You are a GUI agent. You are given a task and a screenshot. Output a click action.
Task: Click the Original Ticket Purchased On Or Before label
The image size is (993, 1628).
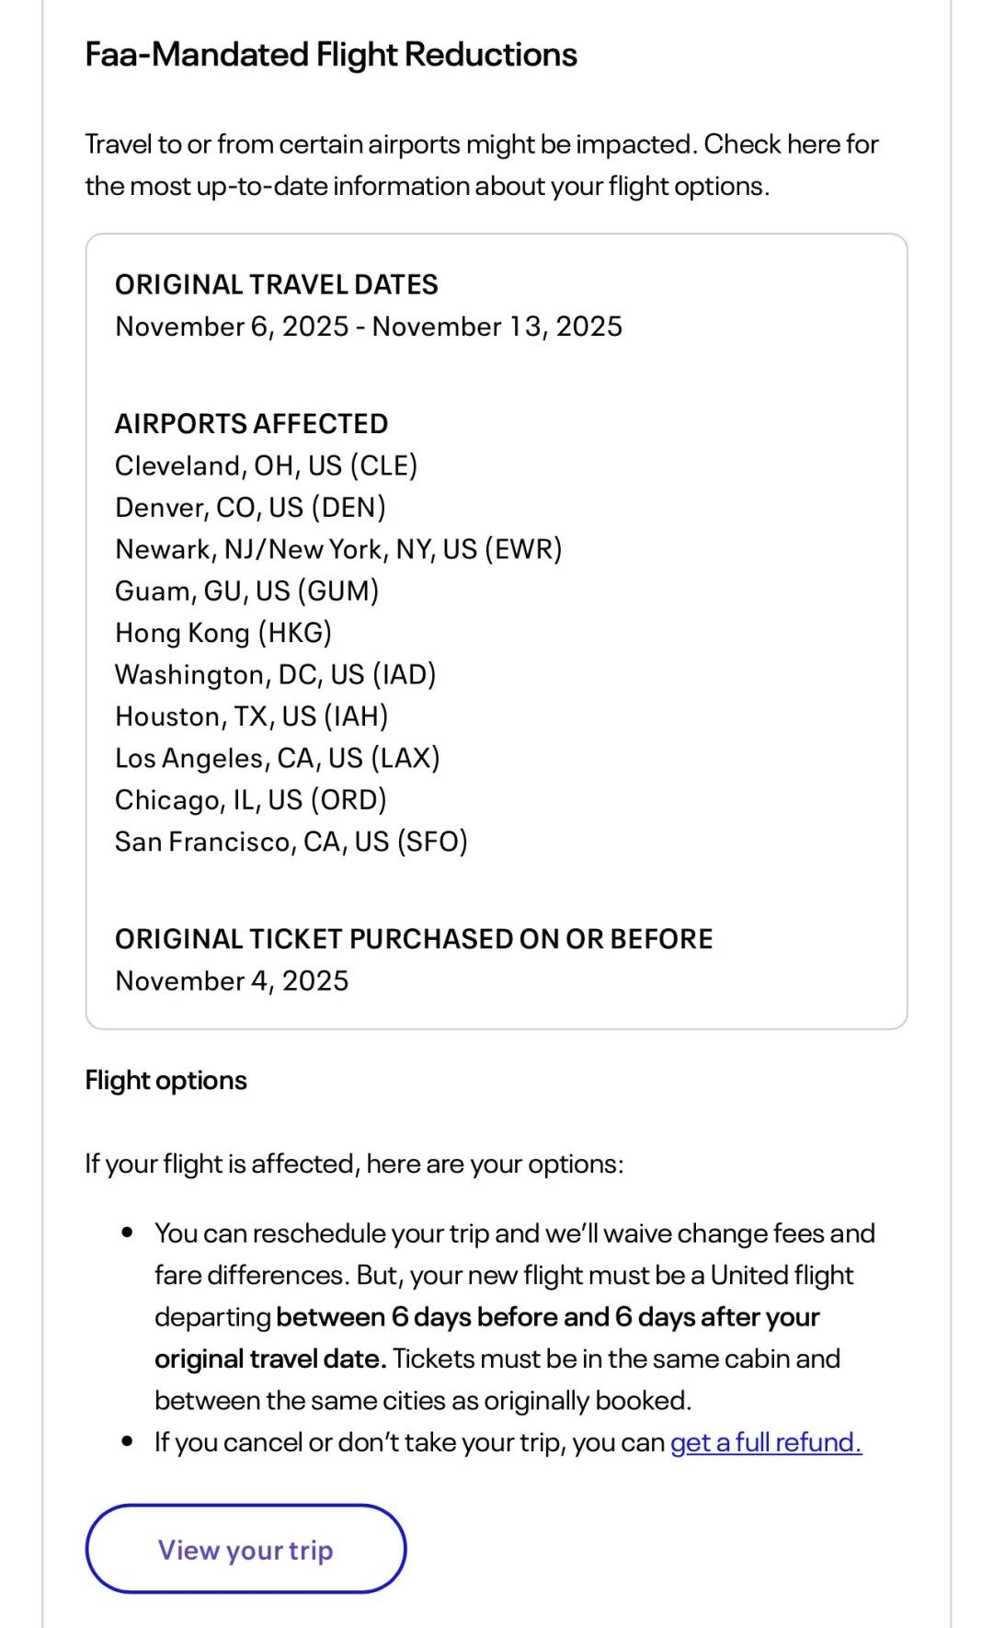[x=414, y=939]
